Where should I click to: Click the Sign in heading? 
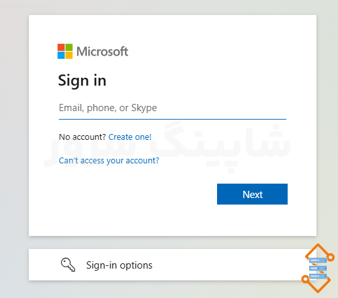click(x=82, y=81)
